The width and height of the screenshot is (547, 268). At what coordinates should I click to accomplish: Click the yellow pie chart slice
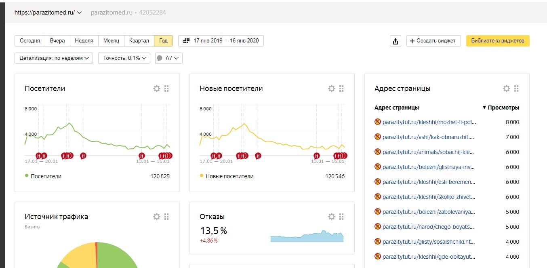click(x=81, y=257)
